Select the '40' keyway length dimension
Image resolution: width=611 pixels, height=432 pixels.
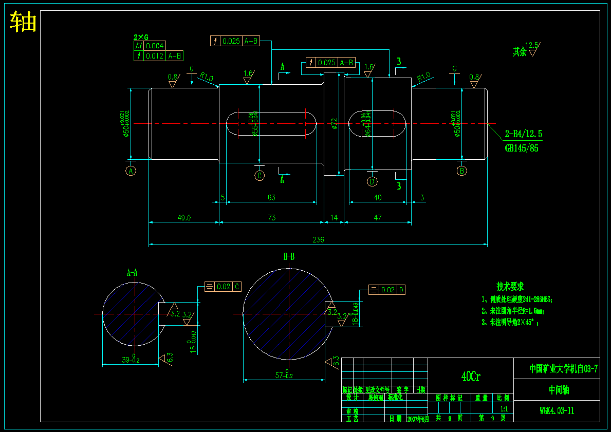(x=378, y=197)
